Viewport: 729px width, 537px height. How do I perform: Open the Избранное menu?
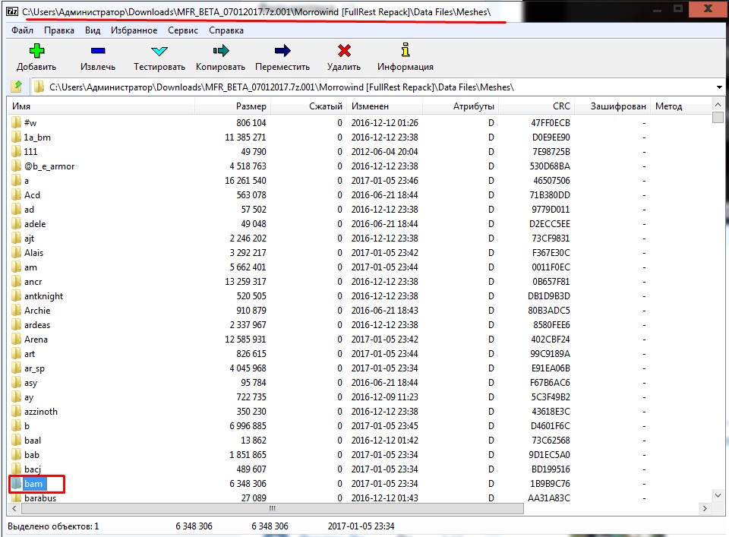(x=134, y=30)
